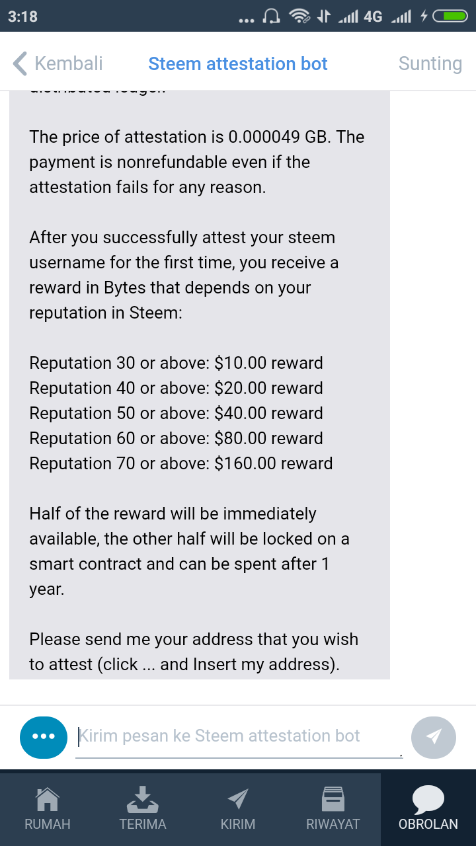Image resolution: width=476 pixels, height=846 pixels.
Task: Tap the house icon above RUMAH
Action: [47, 799]
